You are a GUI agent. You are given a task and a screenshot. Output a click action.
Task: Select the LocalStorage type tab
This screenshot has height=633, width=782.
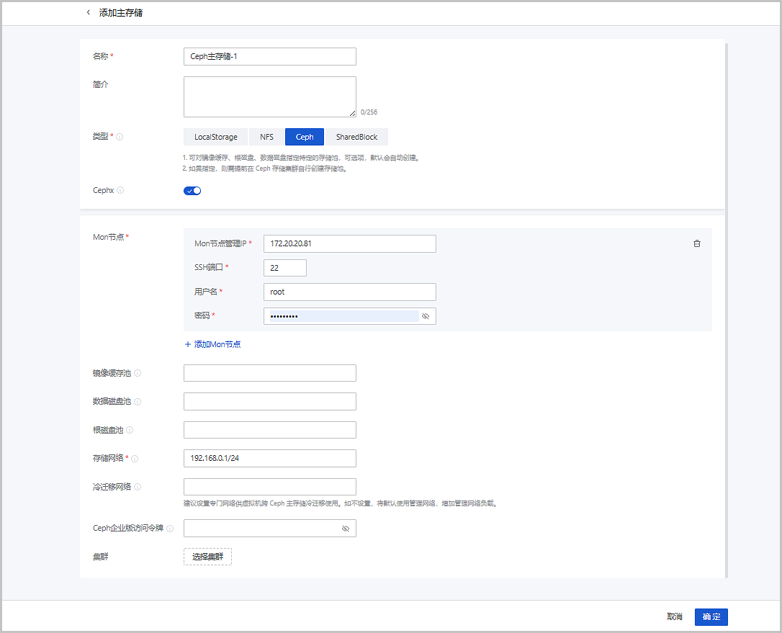[x=215, y=137]
